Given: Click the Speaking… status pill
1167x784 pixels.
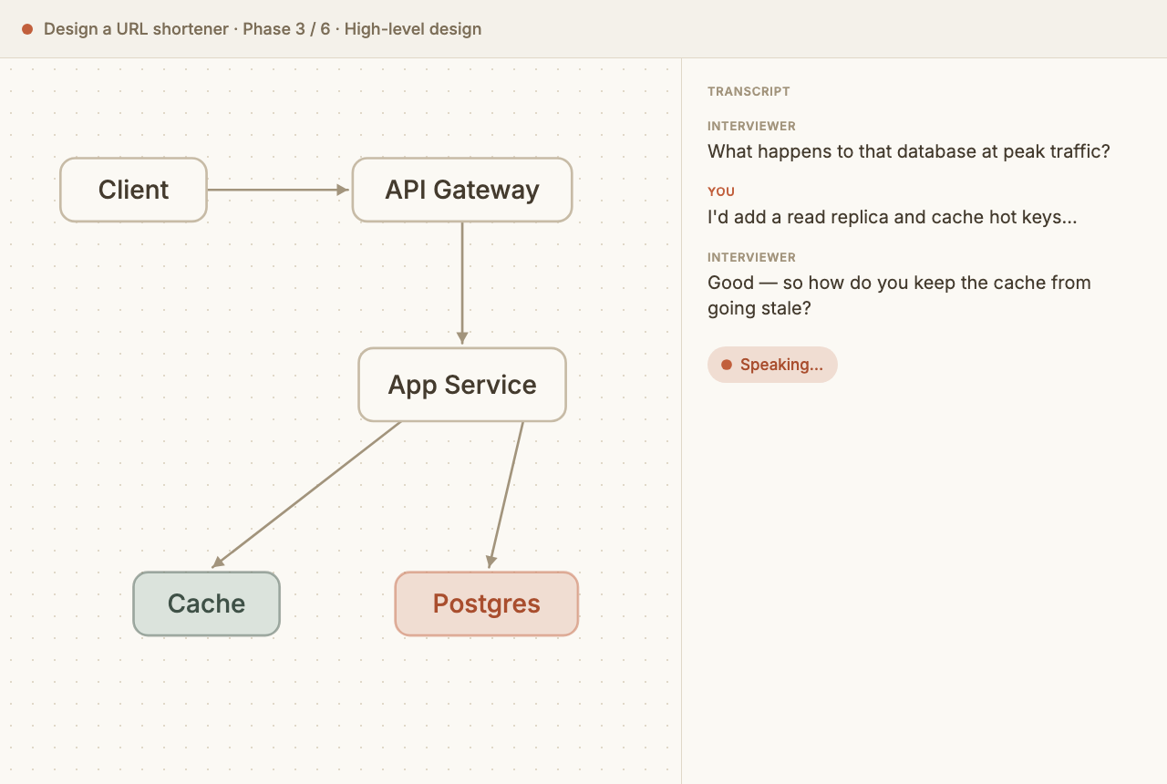Looking at the screenshot, I should (772, 365).
